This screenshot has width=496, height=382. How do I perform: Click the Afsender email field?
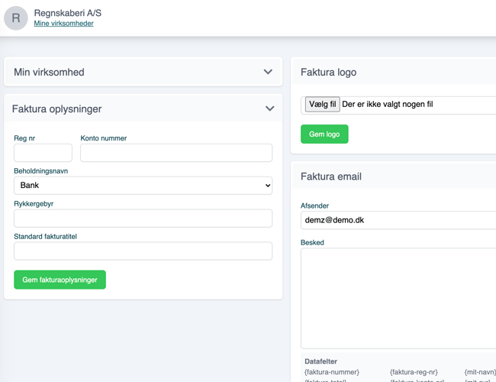click(398, 220)
